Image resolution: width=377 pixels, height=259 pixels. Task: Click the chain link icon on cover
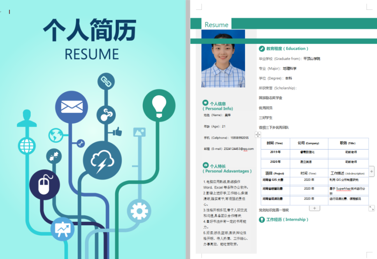[x=106, y=81]
